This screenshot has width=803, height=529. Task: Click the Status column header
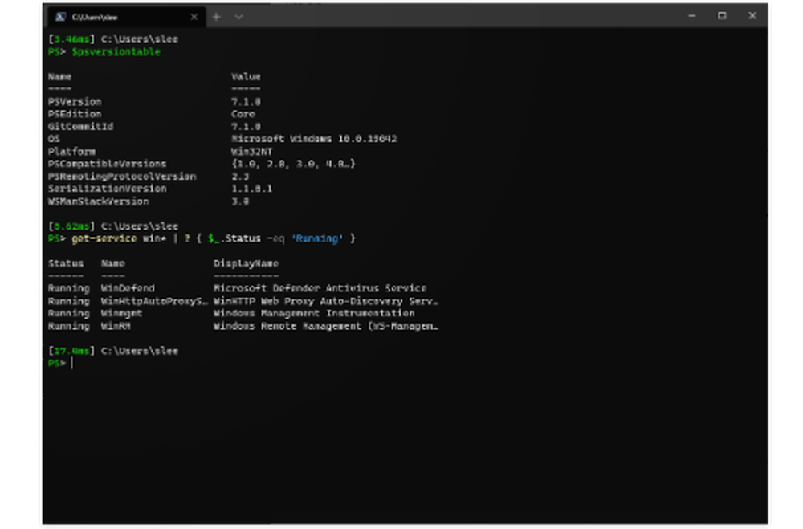[66, 263]
